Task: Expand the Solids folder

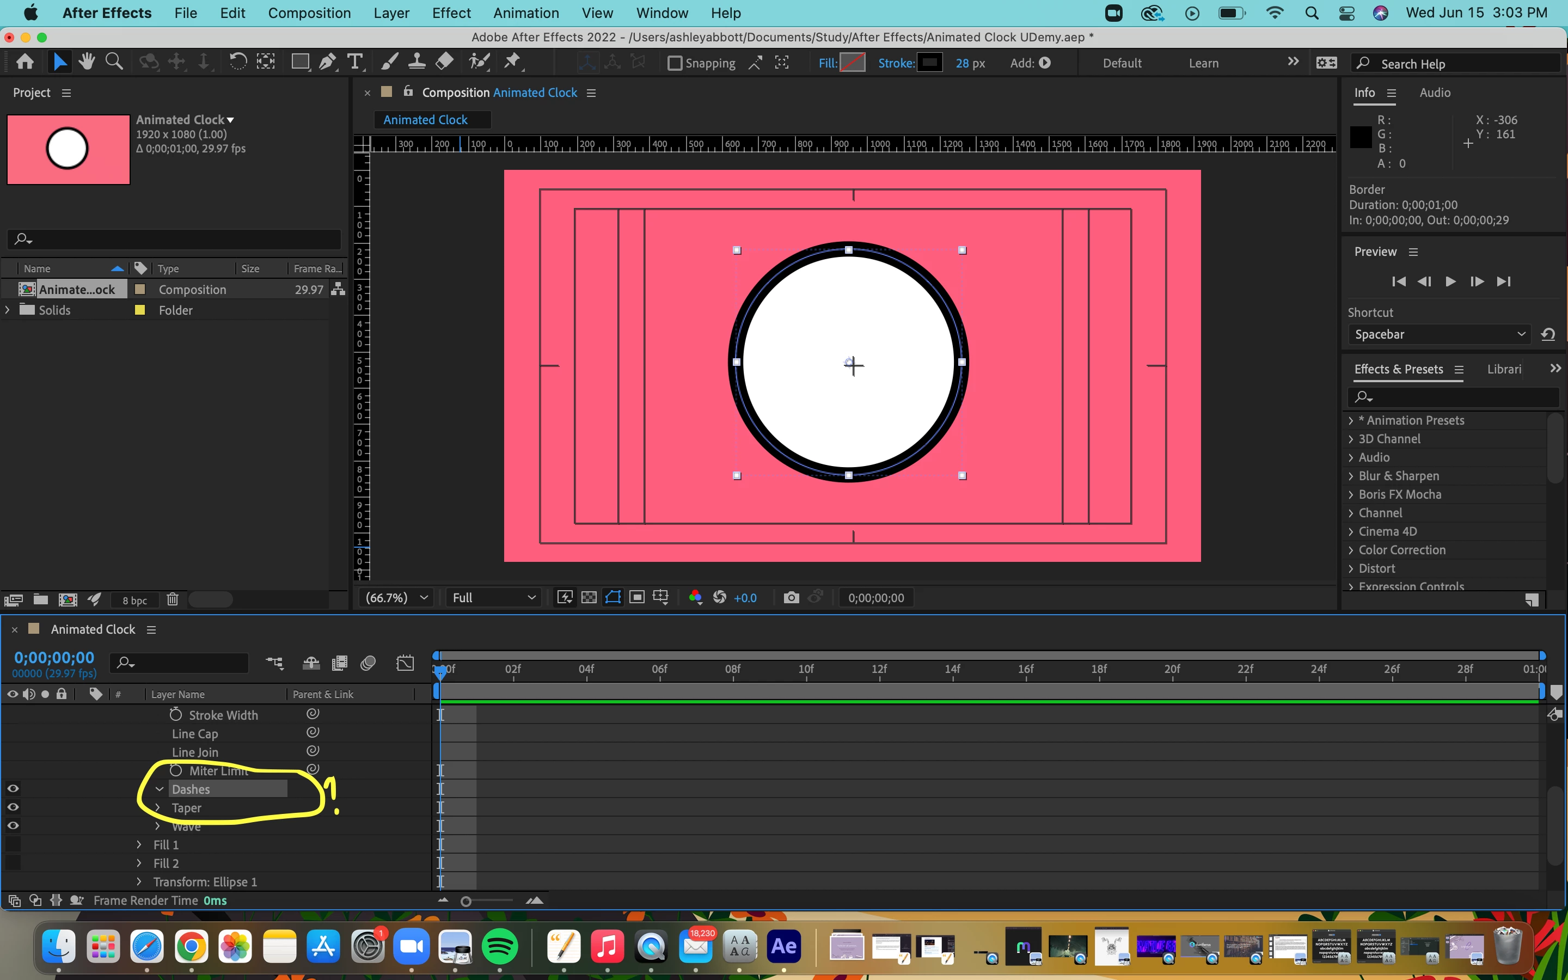Action: click(x=7, y=310)
